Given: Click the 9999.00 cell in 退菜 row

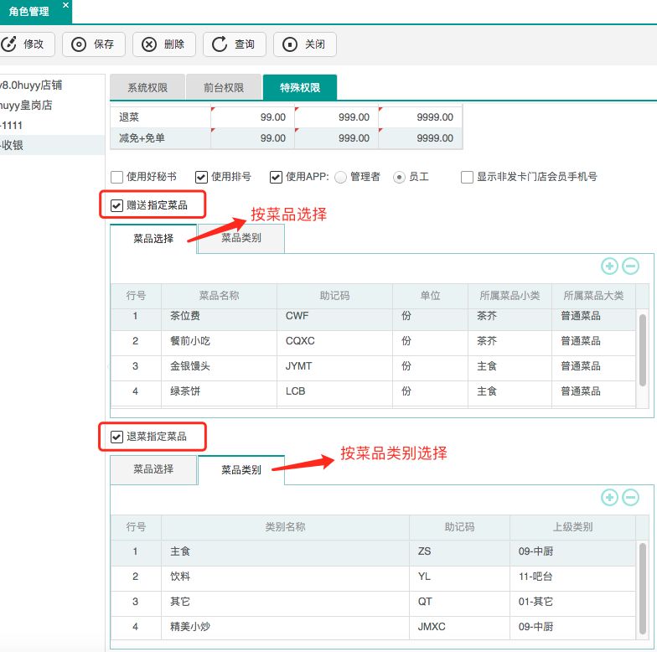Looking at the screenshot, I should (421, 117).
